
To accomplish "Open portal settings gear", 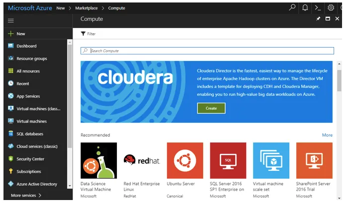I will pos(331,8).
